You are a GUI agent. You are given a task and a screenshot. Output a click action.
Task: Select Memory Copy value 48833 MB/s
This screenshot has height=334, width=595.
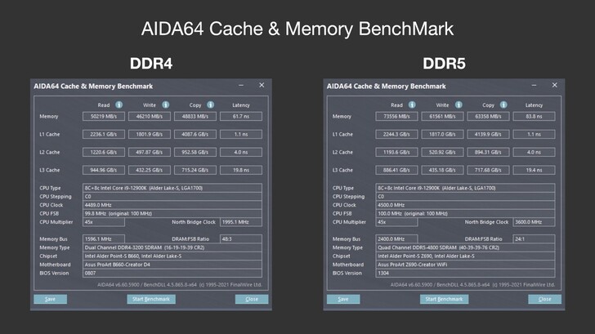[x=195, y=117]
